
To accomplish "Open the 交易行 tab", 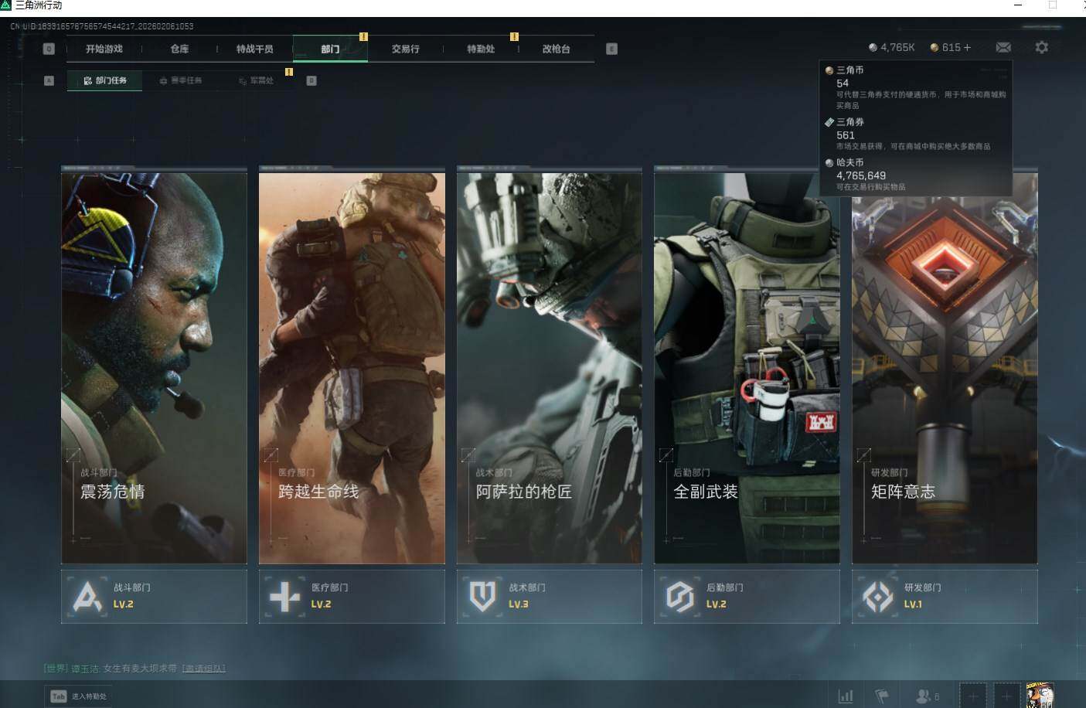I will pyautogui.click(x=405, y=49).
